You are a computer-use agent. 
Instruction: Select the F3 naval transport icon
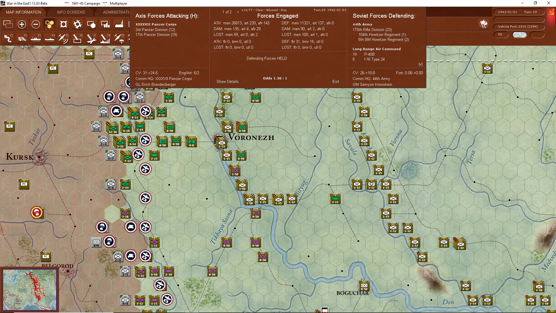pos(36,38)
